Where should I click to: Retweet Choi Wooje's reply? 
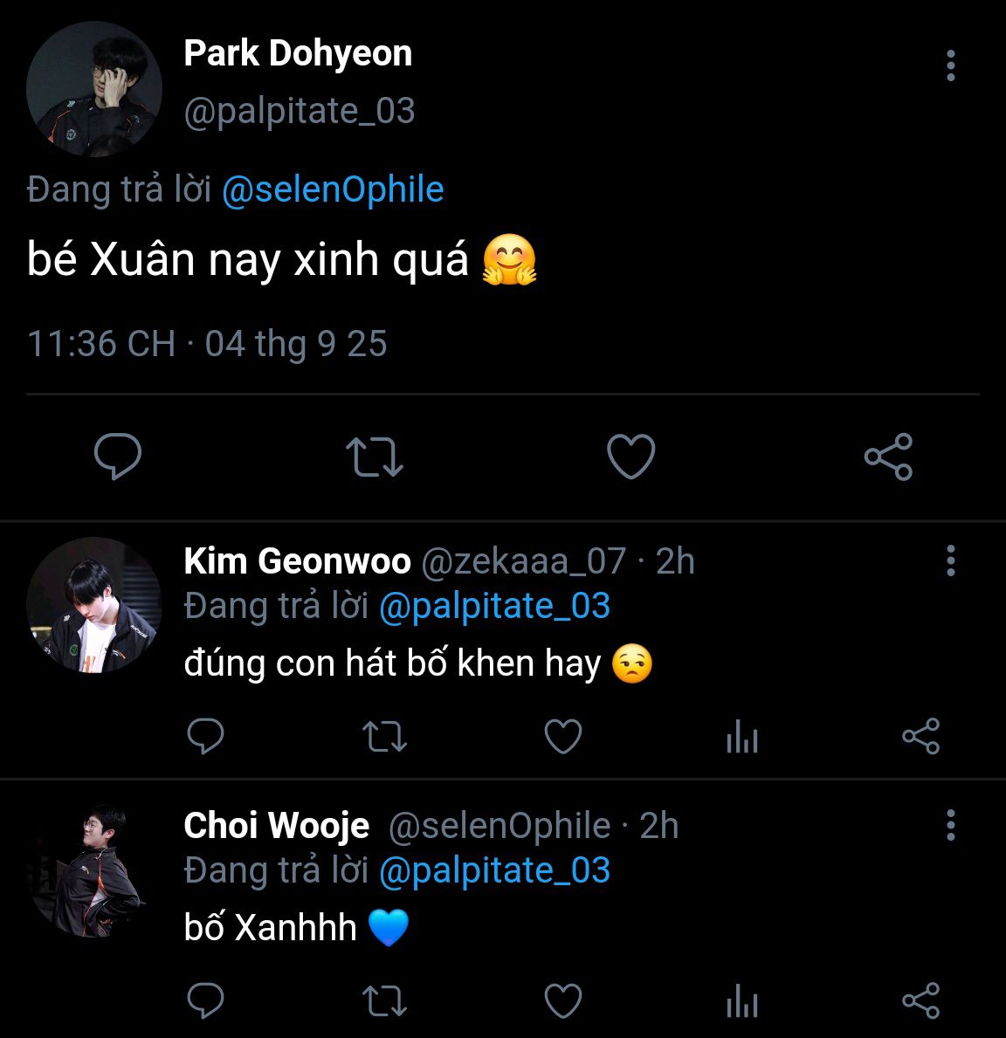tap(384, 1000)
